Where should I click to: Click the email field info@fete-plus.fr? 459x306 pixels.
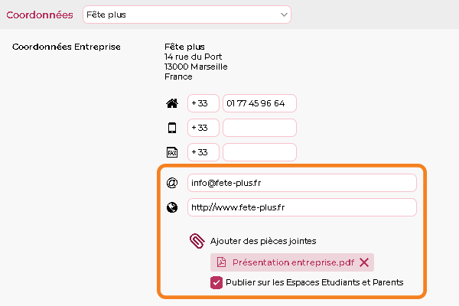(302, 183)
